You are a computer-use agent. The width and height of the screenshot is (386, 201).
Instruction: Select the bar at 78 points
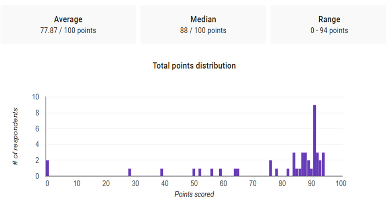(276, 172)
